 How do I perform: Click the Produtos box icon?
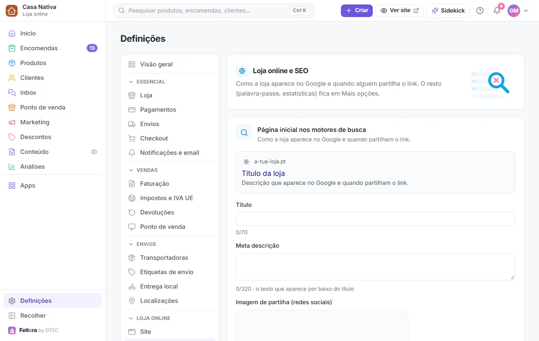click(12, 63)
